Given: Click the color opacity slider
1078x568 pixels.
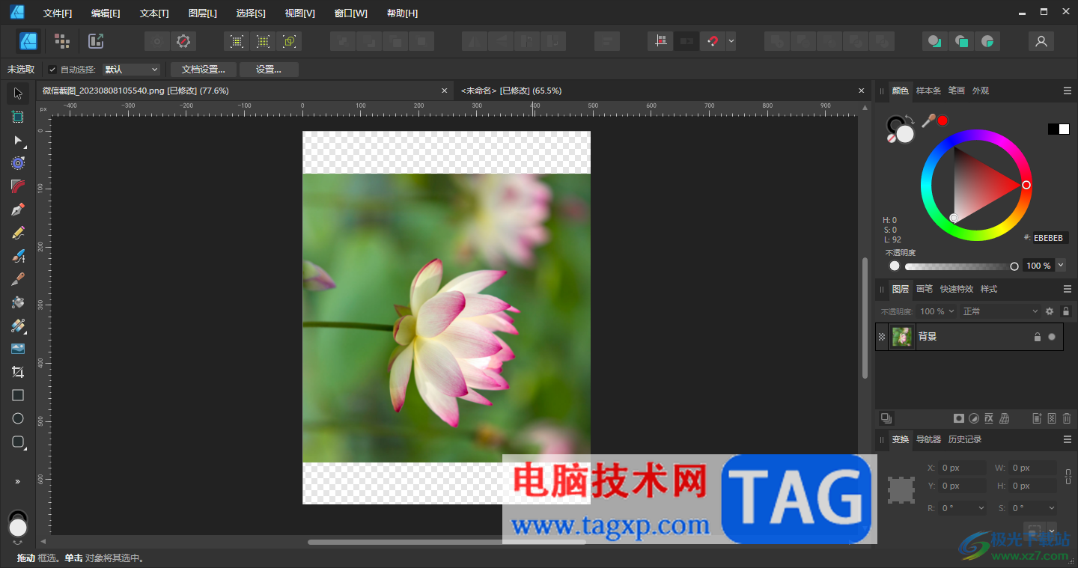Looking at the screenshot, I should (961, 266).
